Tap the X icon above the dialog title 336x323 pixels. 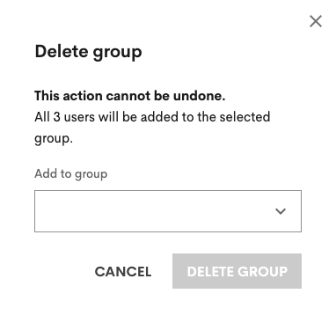point(316,21)
